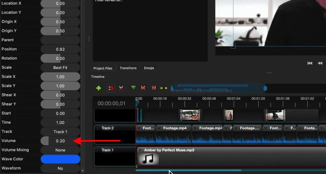Image resolution: width=326 pixels, height=174 pixels.
Task: Center the timeline on the playhead
Action: pos(164,88)
